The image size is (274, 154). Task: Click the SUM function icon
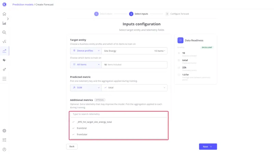click(74, 88)
